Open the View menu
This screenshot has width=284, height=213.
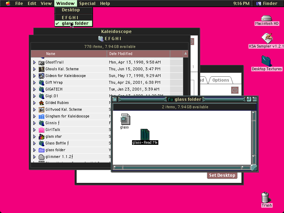46,4
